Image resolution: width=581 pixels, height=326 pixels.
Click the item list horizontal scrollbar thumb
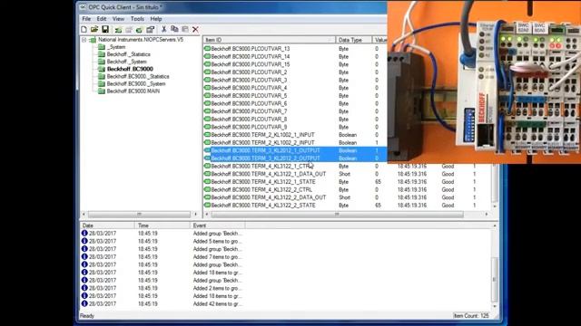click(x=337, y=214)
